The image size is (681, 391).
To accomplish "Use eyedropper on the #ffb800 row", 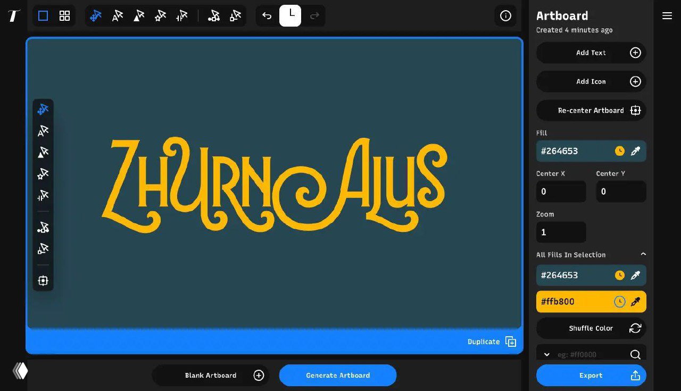I will (x=635, y=302).
